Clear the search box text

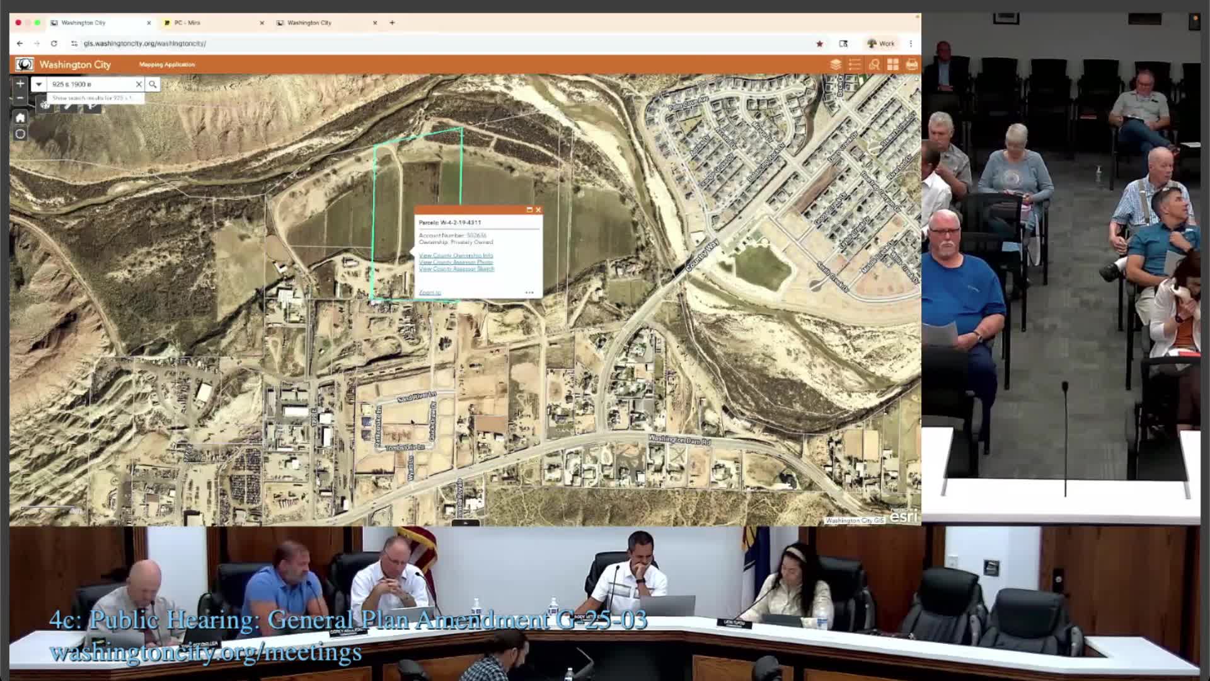(139, 84)
